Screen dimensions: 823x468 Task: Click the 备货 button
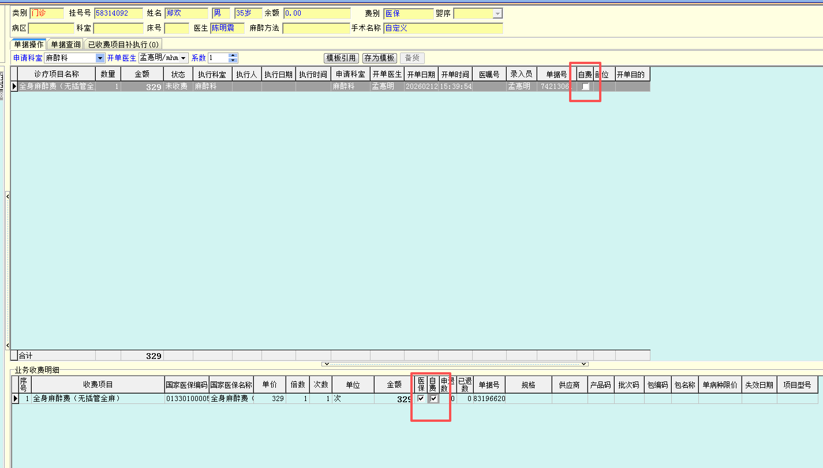pos(412,58)
